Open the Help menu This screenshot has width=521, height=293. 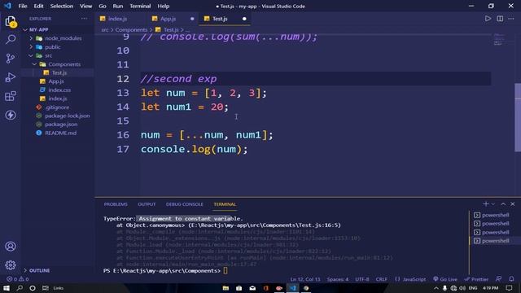tap(163, 6)
